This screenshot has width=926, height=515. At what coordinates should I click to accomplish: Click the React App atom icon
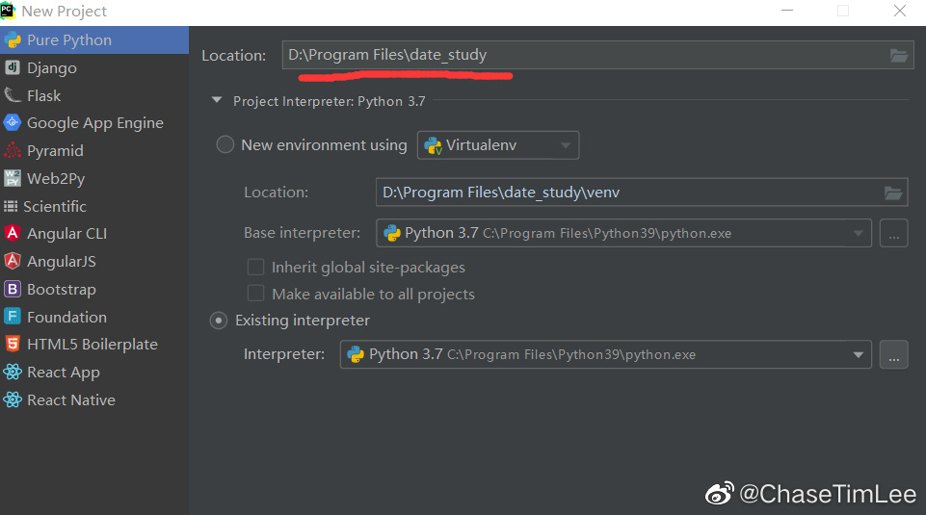pos(13,372)
